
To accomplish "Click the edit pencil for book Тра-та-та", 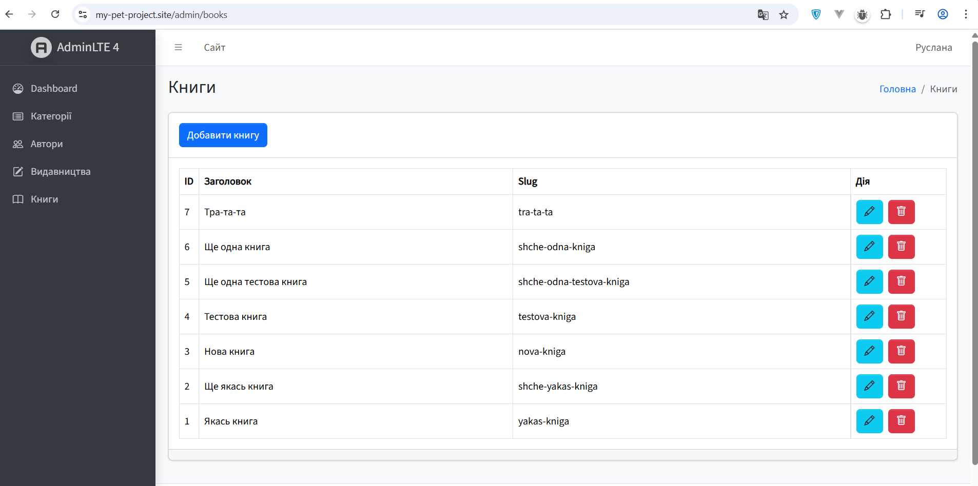I will point(869,212).
